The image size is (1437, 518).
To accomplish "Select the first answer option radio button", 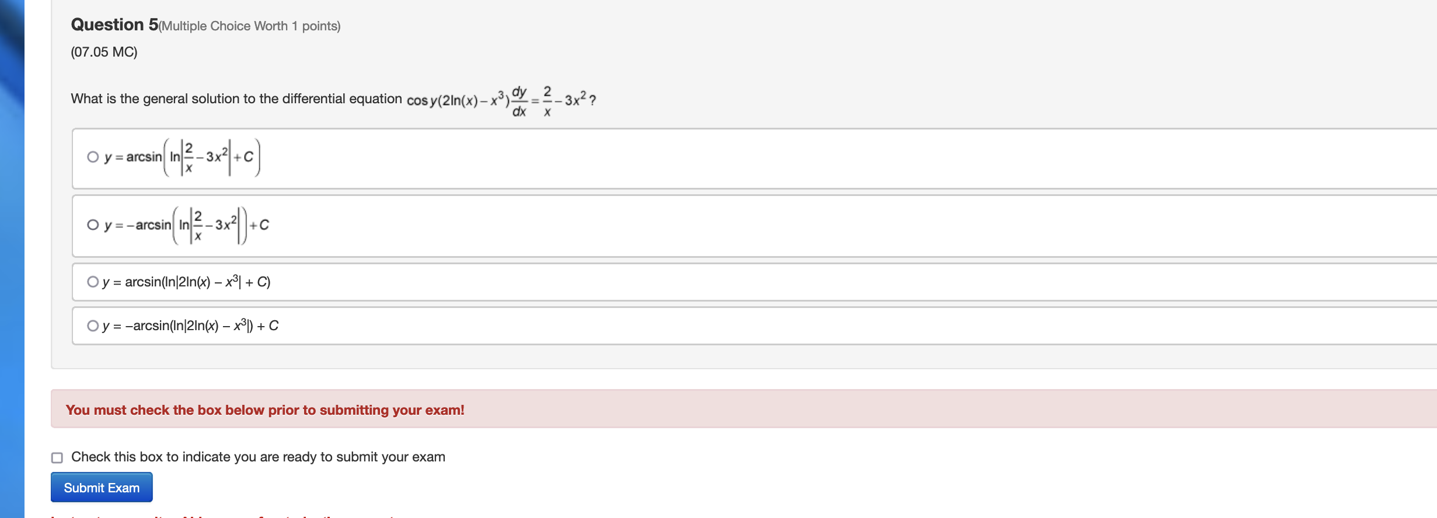I will click(x=92, y=156).
